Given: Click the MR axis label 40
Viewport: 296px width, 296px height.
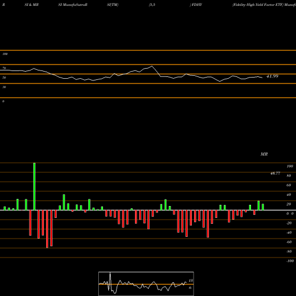Looking at the screenshot, I should 289,195.
